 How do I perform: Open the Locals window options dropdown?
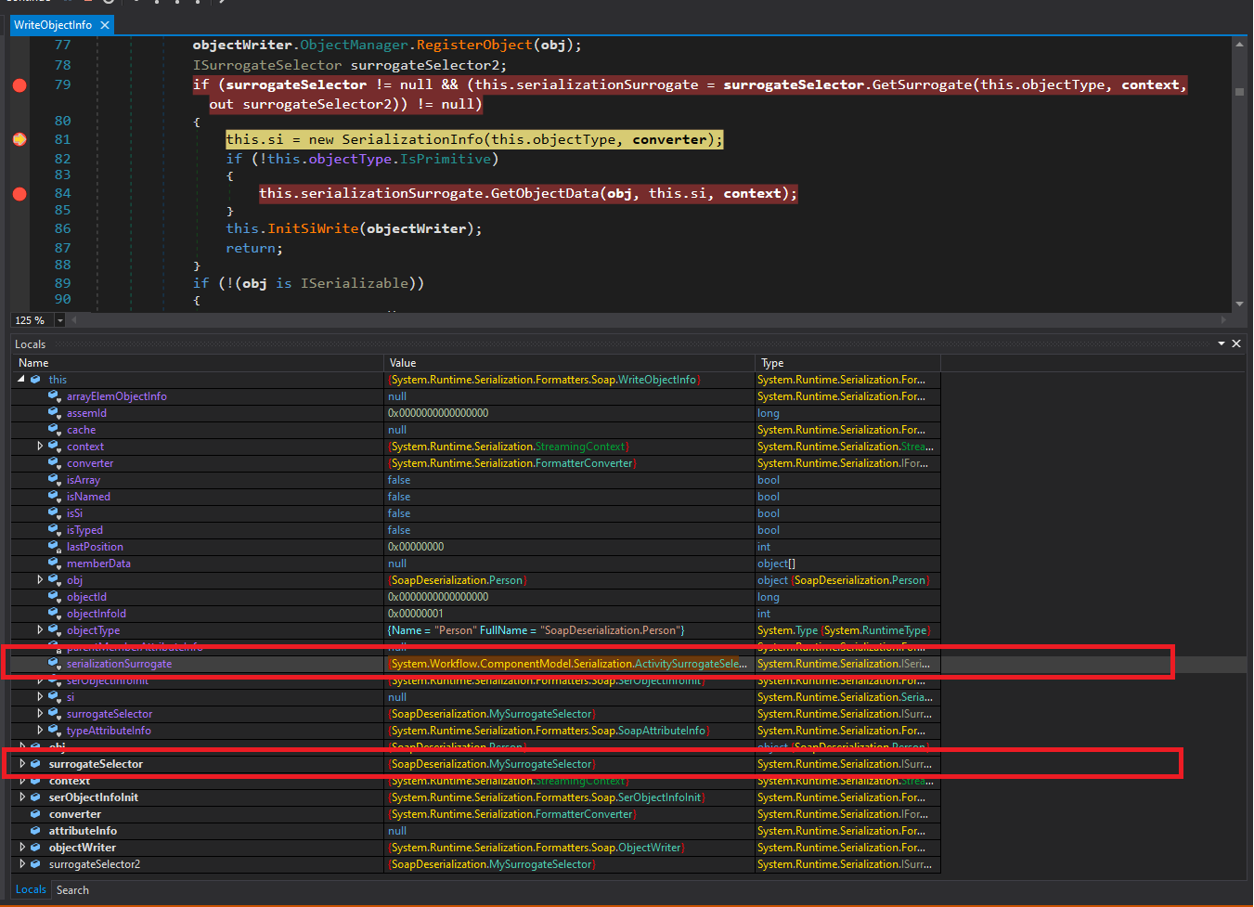click(x=1222, y=343)
